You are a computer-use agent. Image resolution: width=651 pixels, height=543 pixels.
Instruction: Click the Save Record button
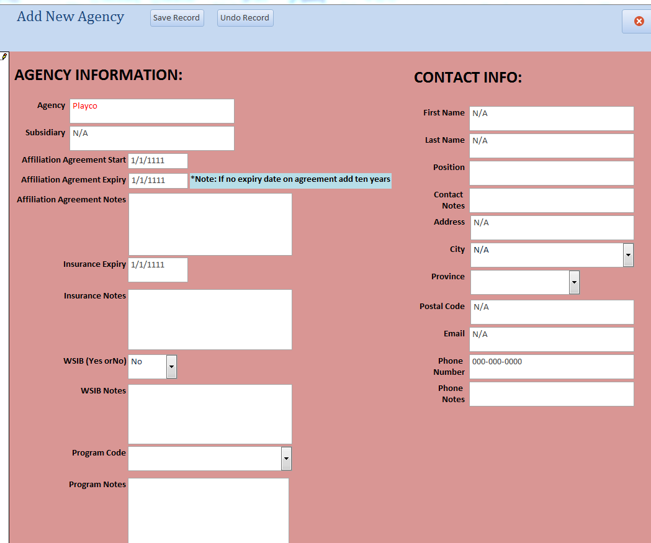pyautogui.click(x=177, y=18)
